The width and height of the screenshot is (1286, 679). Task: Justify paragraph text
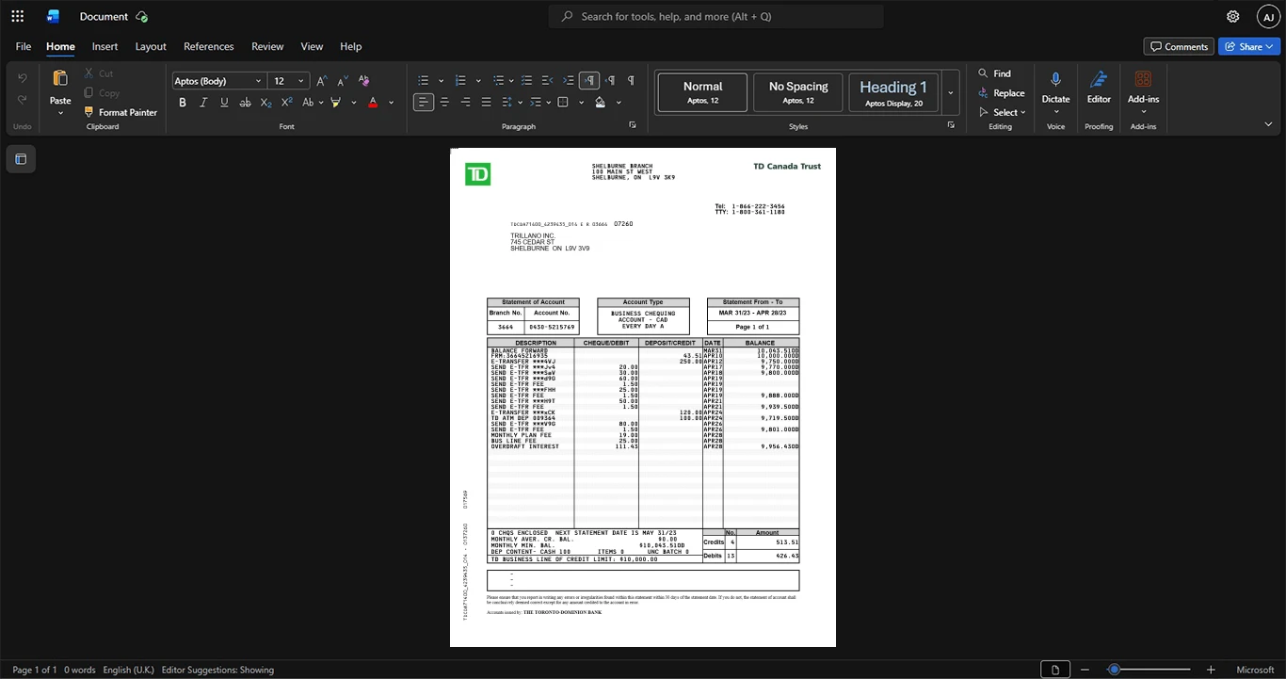[486, 102]
